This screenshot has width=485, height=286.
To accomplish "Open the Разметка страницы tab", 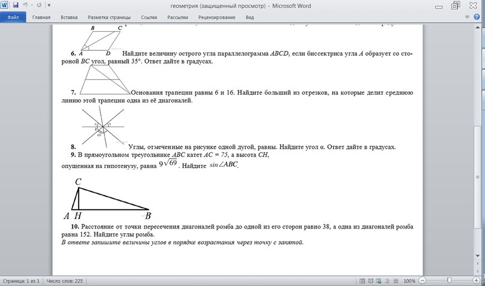I will [109, 17].
